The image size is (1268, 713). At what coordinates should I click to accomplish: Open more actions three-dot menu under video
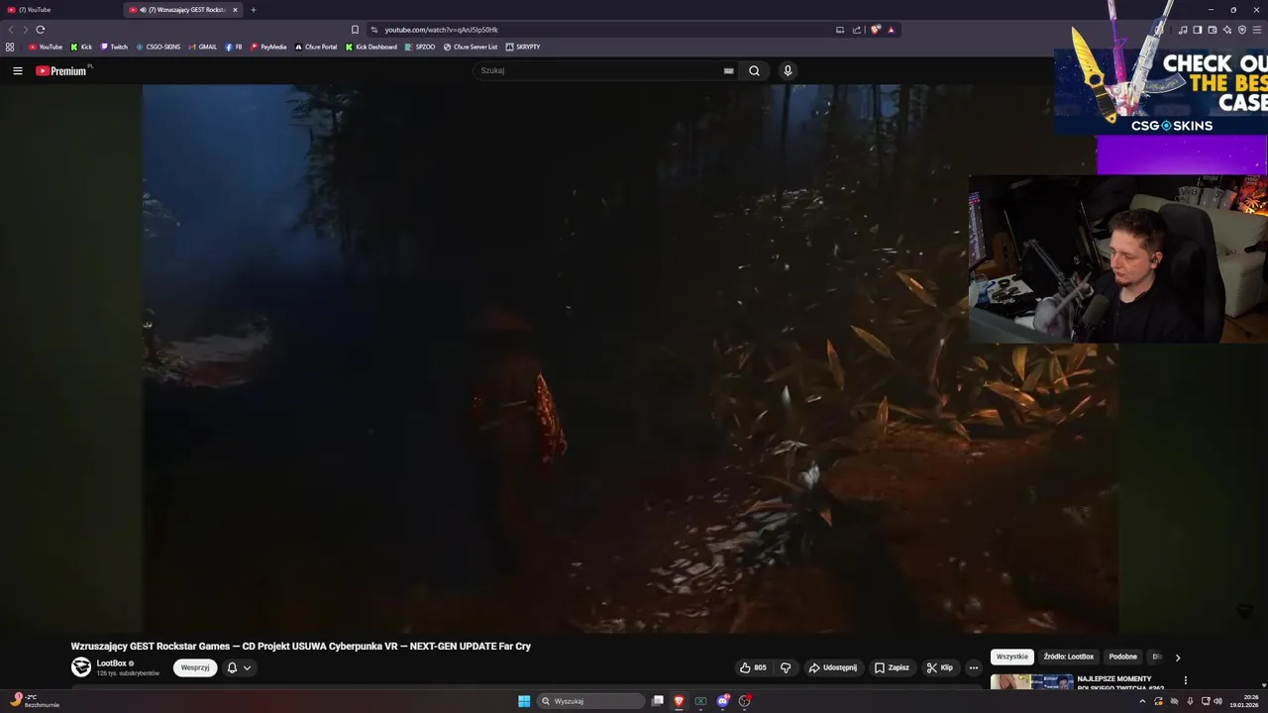point(973,667)
